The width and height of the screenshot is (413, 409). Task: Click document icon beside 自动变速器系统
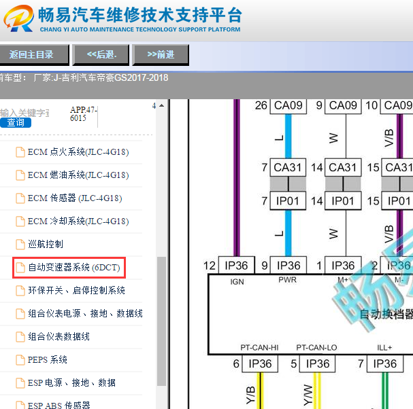[x=20, y=268]
